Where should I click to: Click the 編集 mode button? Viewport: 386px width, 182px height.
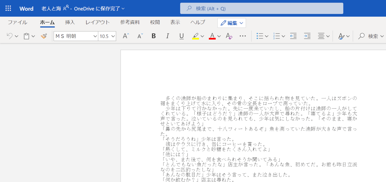pos(232,23)
